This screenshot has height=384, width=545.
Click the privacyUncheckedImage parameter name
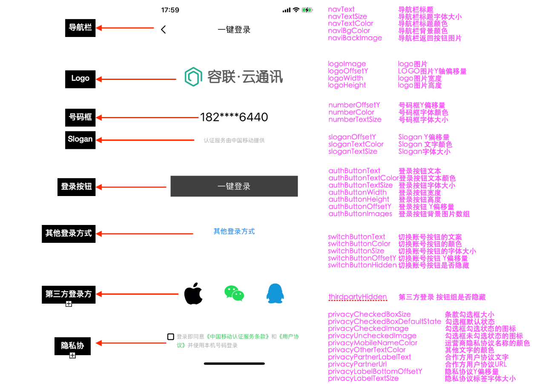coord(372,336)
